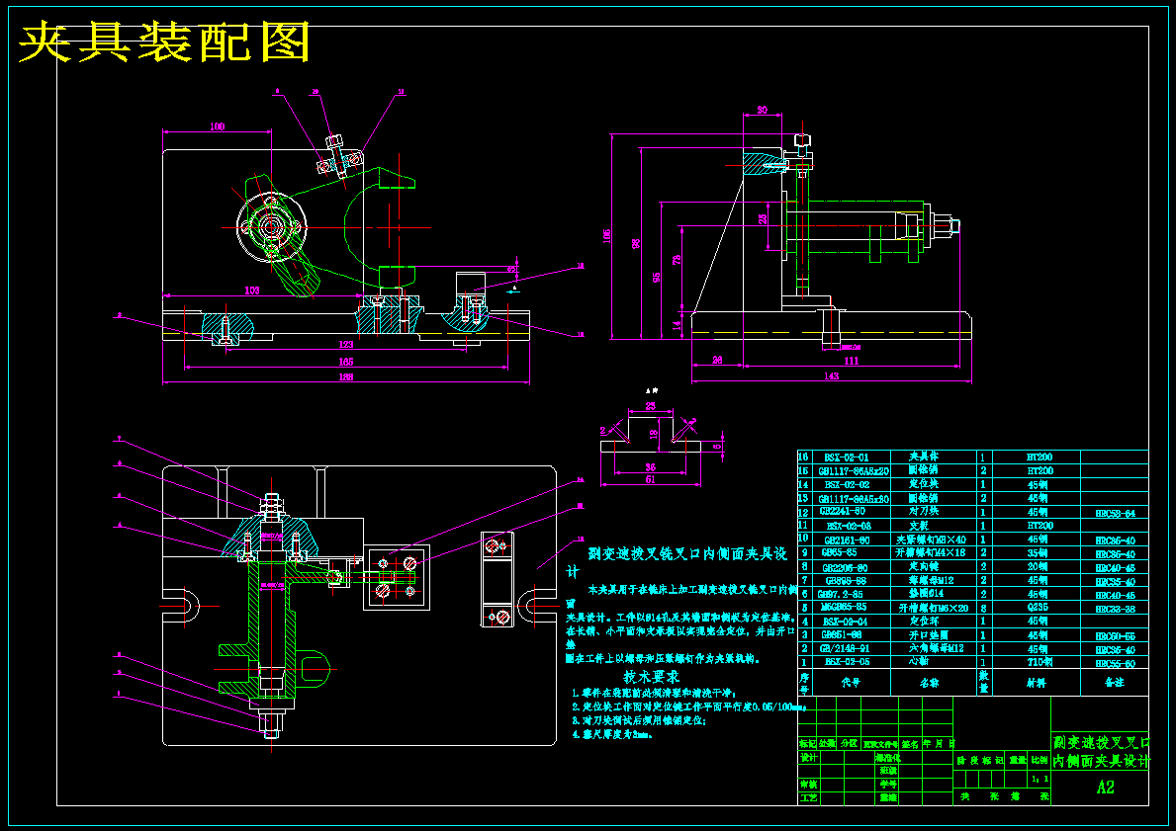1176x831 pixels.
Task: Select the A2 sheet size label
Action: click(x=1106, y=787)
